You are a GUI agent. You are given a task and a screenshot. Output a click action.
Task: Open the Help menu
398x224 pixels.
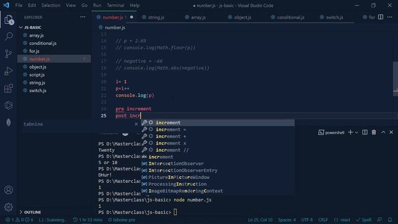point(134,6)
